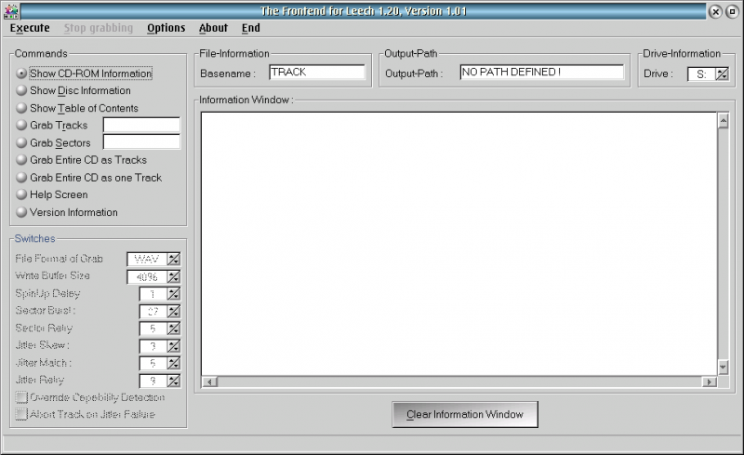This screenshot has width=744, height=455.
Task: Click the Grab Sectors input field
Action: 141,142
